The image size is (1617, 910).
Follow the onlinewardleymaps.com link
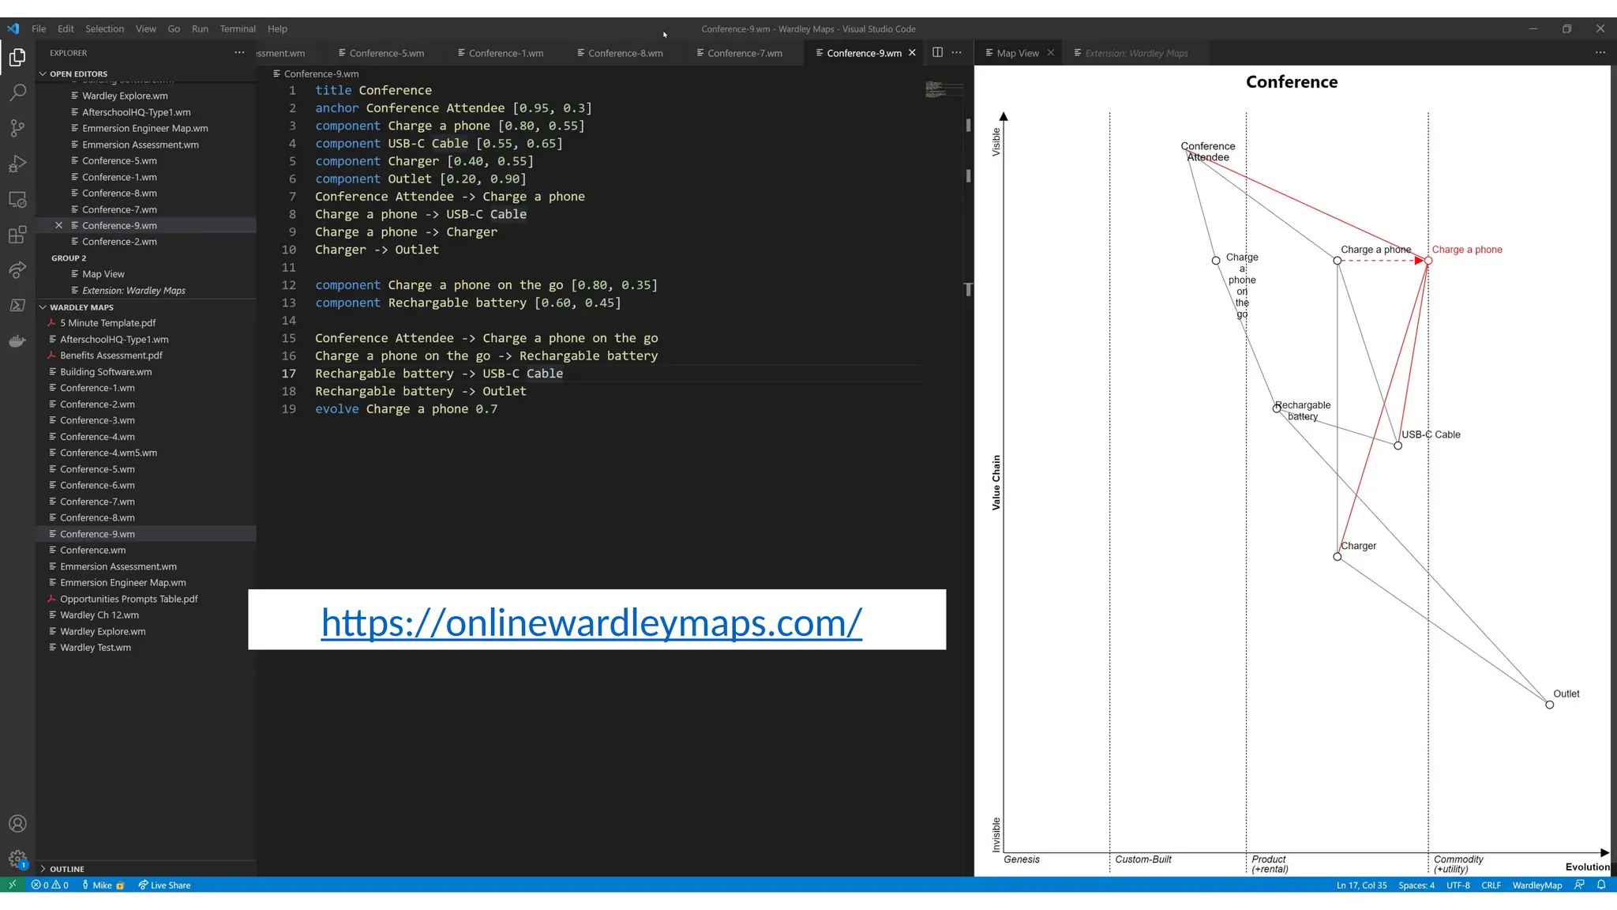click(x=591, y=622)
